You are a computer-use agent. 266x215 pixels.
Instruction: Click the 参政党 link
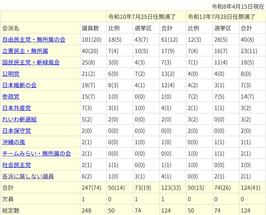tap(11, 97)
